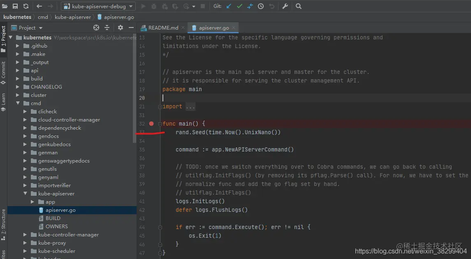Navigate forward with the right arrow
This screenshot has height=259, width=471.
click(x=50, y=6)
